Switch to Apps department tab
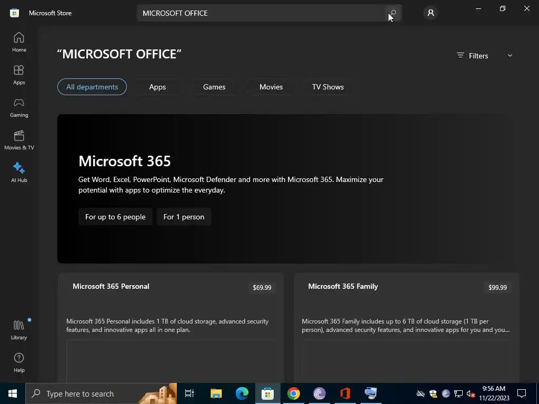Image resolution: width=539 pixels, height=404 pixels. tap(157, 87)
